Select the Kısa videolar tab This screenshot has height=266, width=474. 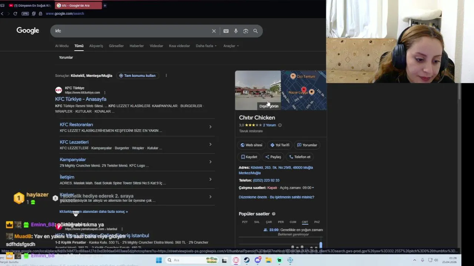pyautogui.click(x=179, y=46)
